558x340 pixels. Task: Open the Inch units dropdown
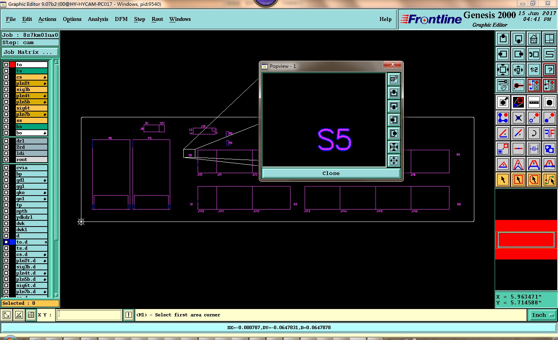coord(542,315)
